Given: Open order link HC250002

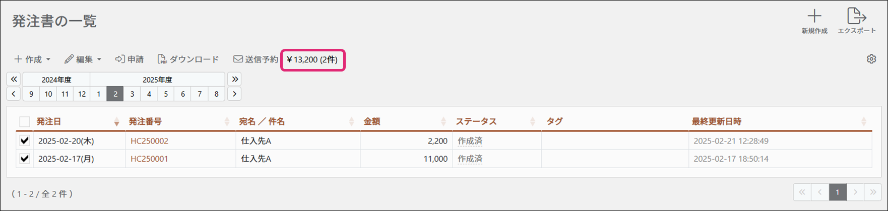Looking at the screenshot, I should click(149, 141).
